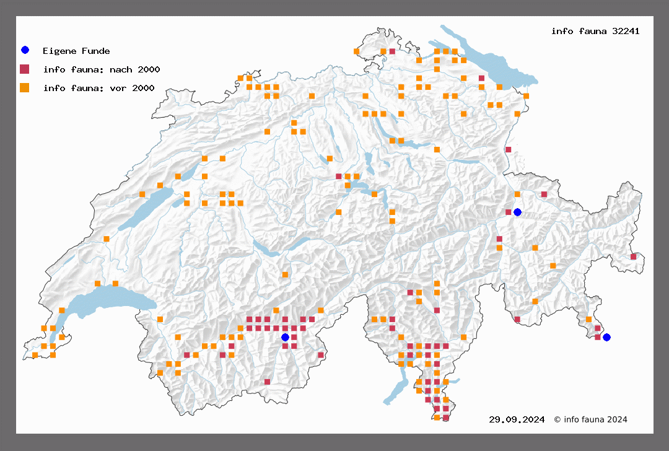669x451 pixels.
Task: Select 'info fauna: vor 2000' legend label
Action: pyautogui.click(x=98, y=89)
